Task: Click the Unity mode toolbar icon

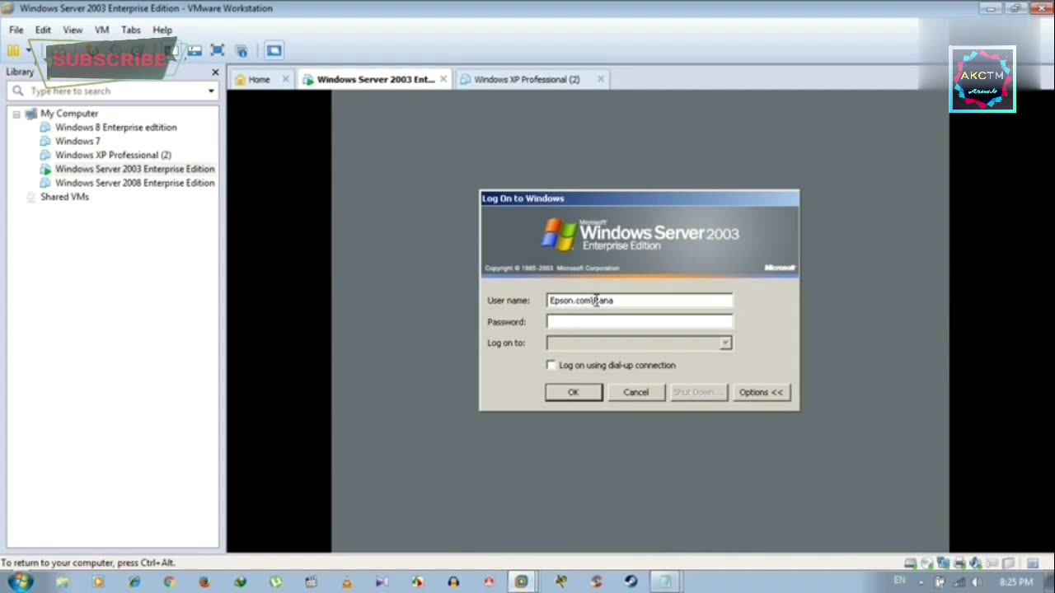Action: pyautogui.click(x=241, y=50)
